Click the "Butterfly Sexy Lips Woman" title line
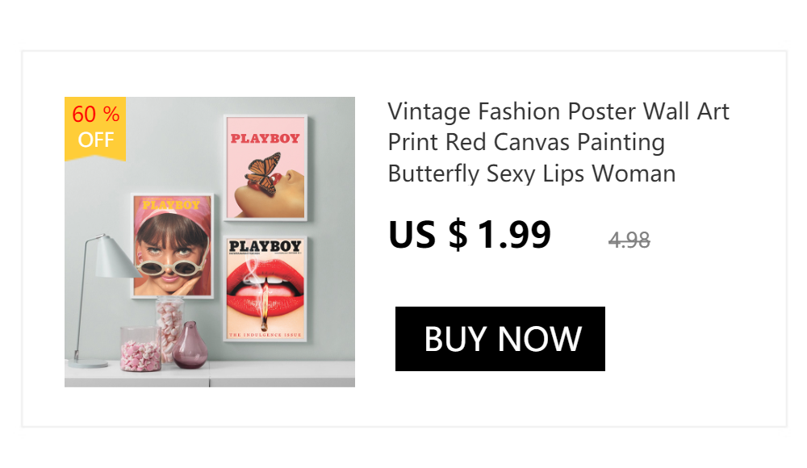 coord(531,173)
